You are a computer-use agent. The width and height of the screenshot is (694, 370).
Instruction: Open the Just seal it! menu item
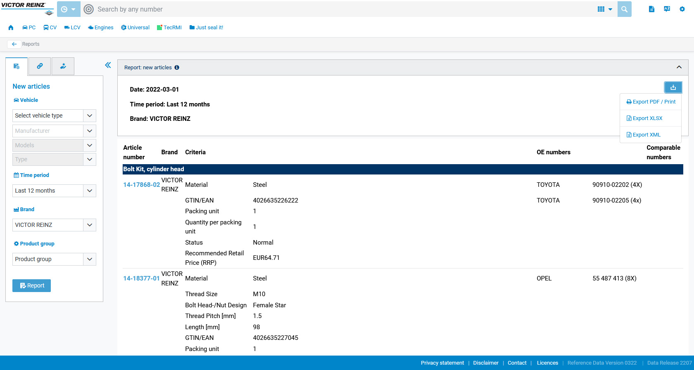pos(206,28)
